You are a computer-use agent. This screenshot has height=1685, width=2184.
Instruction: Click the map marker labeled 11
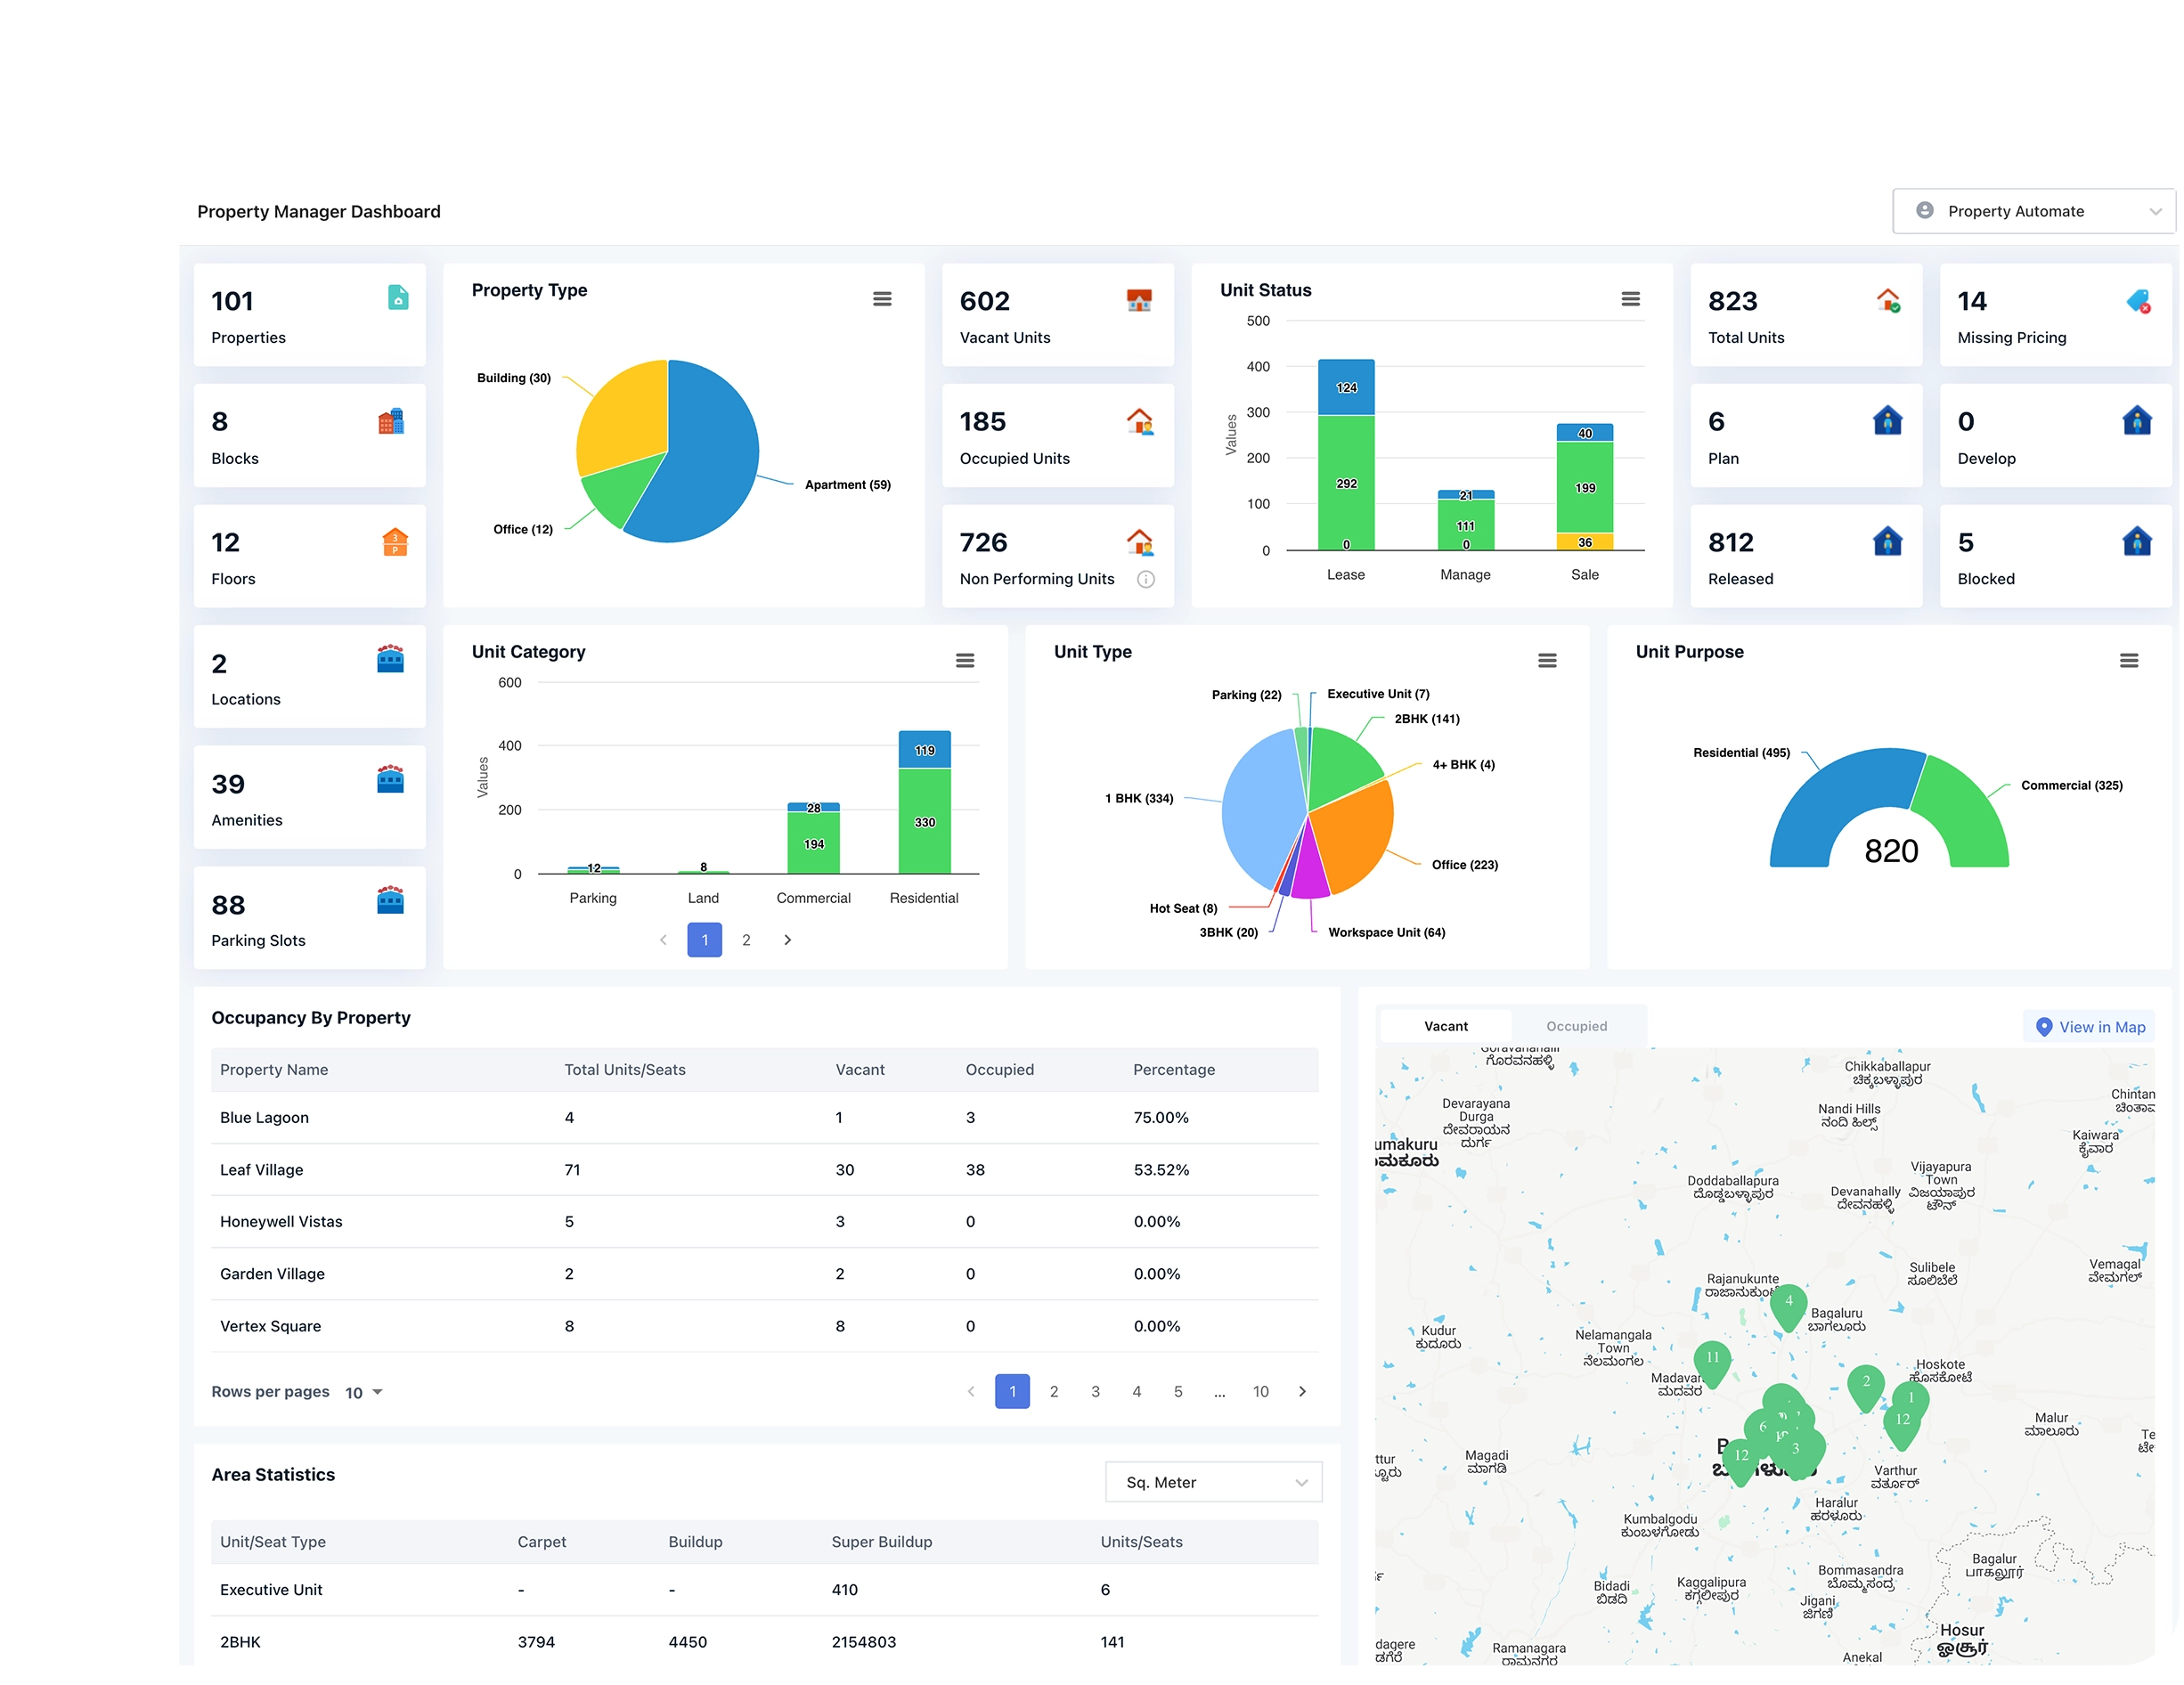(1712, 1358)
